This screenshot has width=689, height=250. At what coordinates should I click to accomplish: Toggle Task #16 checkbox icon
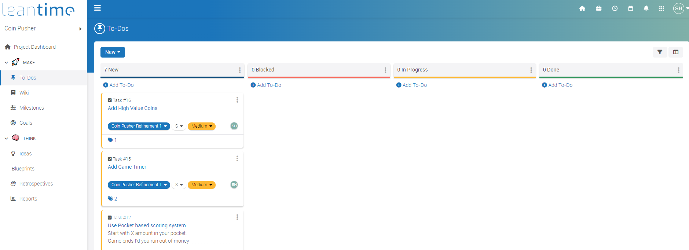point(110,100)
